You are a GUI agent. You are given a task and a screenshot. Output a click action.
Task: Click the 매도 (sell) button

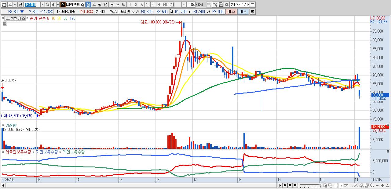click(243, 12)
